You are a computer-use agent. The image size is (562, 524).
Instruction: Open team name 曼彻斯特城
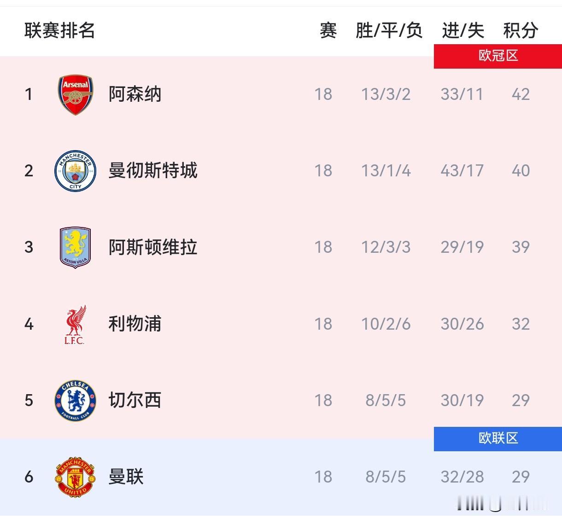[153, 171]
